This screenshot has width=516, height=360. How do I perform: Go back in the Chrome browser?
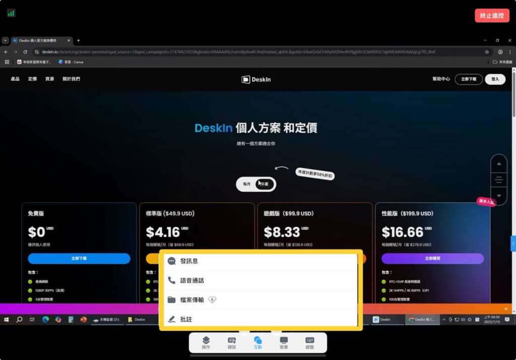click(x=6, y=52)
